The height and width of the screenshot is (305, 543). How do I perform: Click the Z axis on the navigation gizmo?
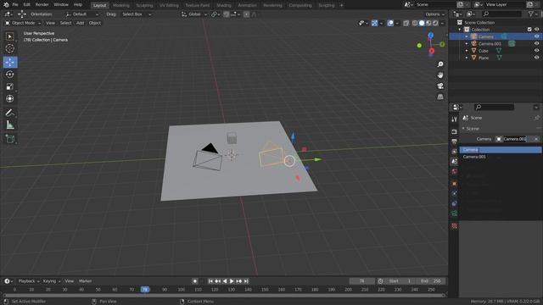point(430,36)
